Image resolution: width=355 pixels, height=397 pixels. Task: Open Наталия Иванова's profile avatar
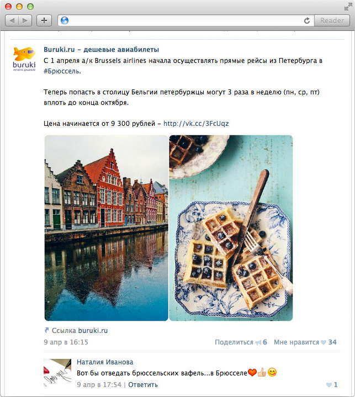point(57,372)
